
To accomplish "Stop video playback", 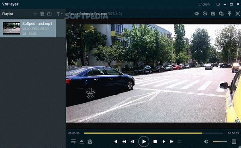I will (x=155, y=142).
